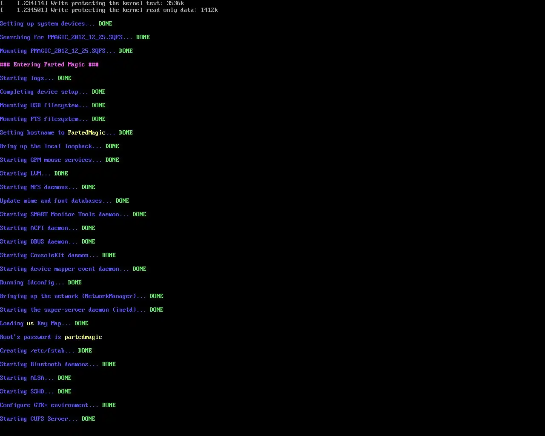Click the green DONE after 'Setting hostname to PartedMagic'
The height and width of the screenshot is (436, 545).
coord(126,132)
